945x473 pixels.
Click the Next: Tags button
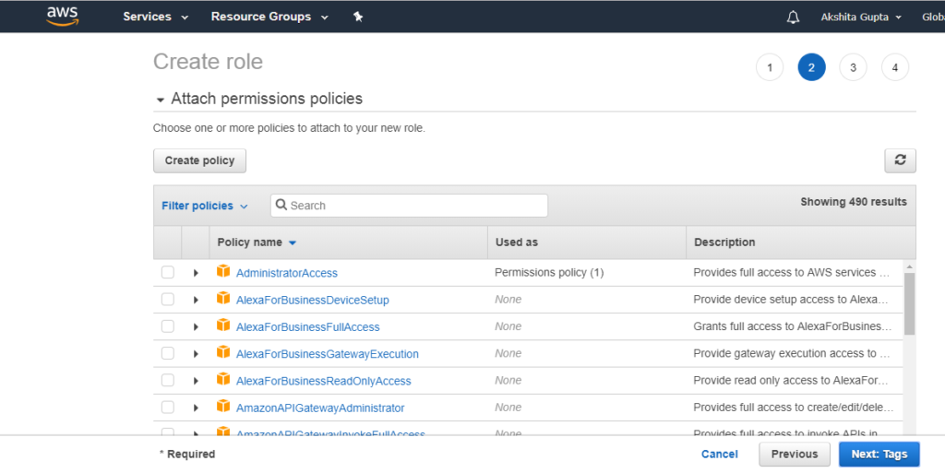(x=879, y=455)
